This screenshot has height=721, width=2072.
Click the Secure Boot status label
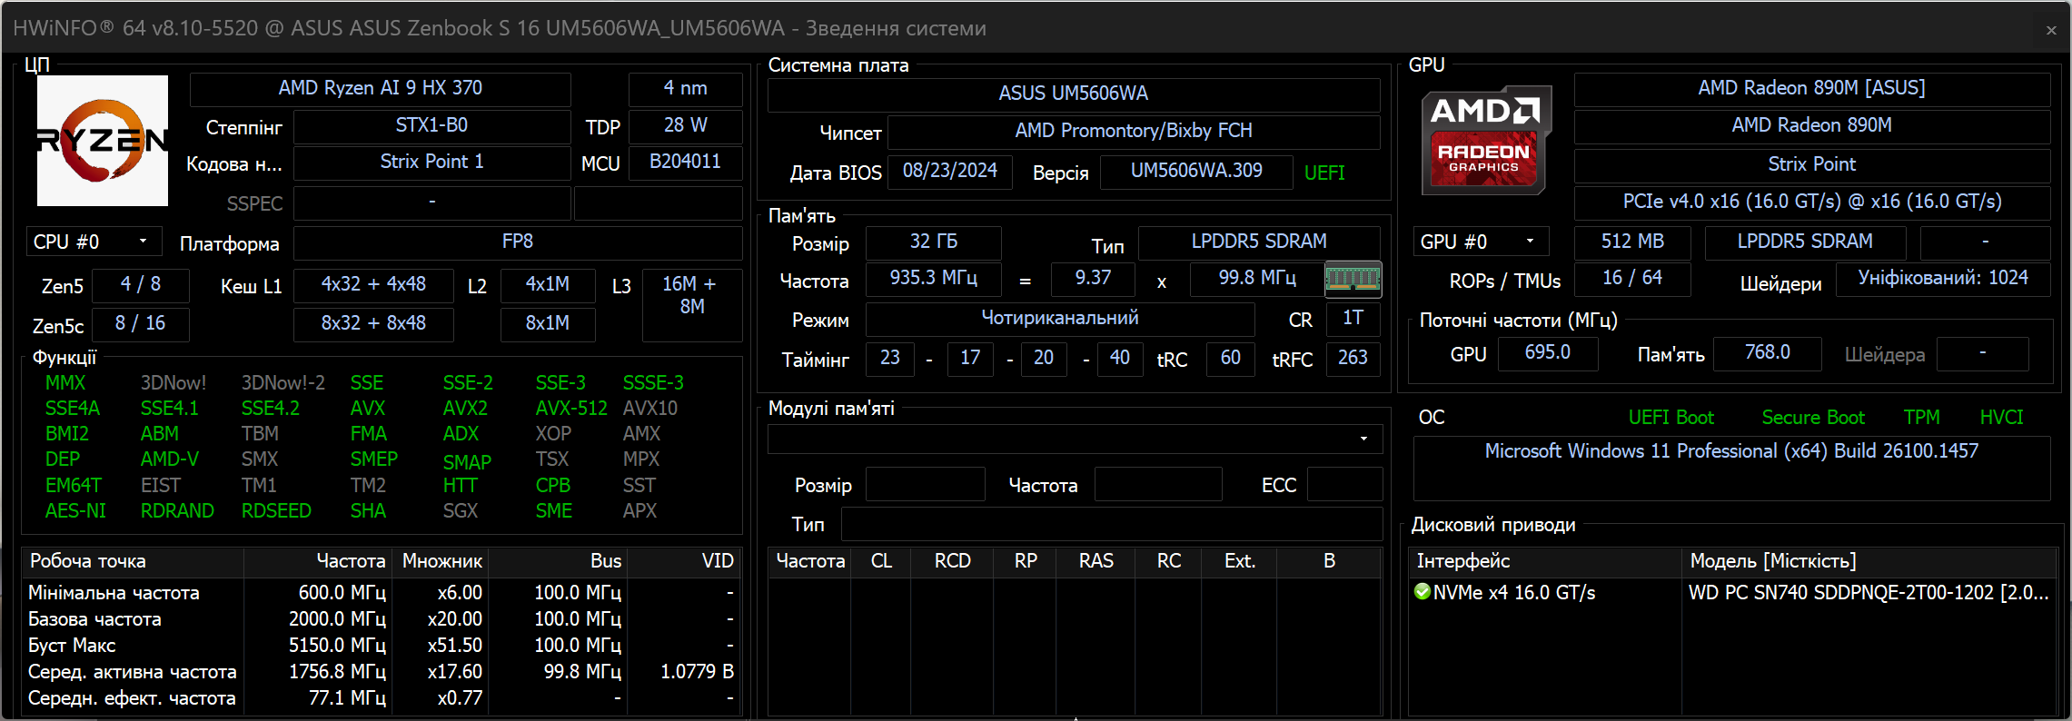tap(1813, 418)
